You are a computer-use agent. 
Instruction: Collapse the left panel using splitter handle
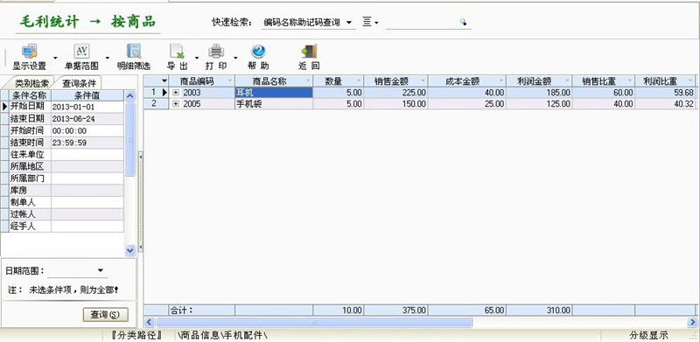(x=140, y=201)
